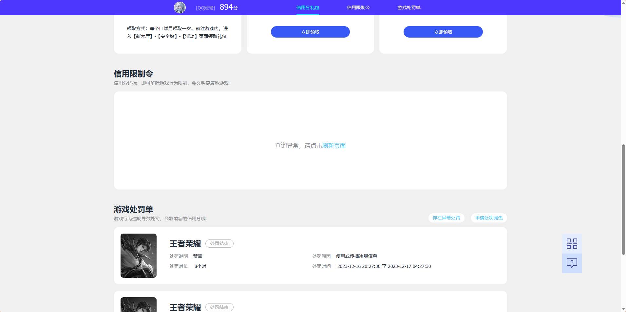Click the 禁言 penalty description value
626x312 pixels.
(198, 256)
